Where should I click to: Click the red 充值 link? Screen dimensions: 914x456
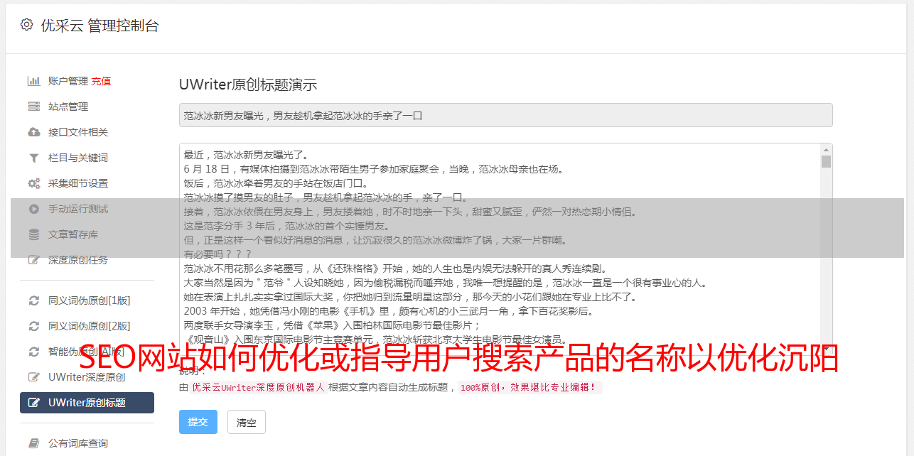coord(101,81)
